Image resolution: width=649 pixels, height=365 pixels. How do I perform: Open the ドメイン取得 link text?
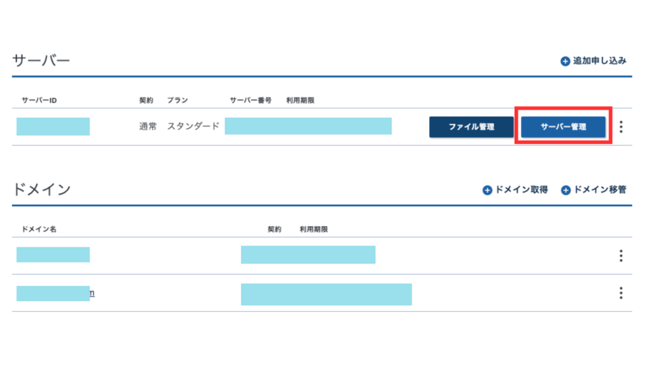click(x=521, y=190)
